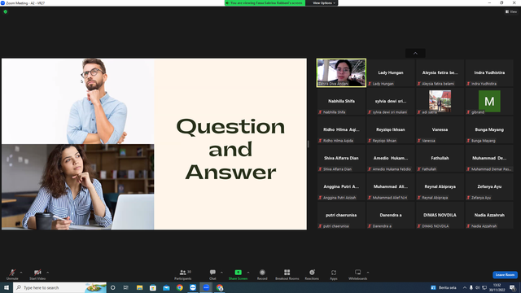521x293 pixels.
Task: Open Whiteboards
Action: pyautogui.click(x=358, y=274)
